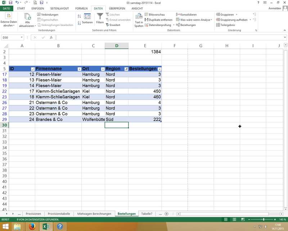Open Erweitert advanced filter

[x=113, y=25]
